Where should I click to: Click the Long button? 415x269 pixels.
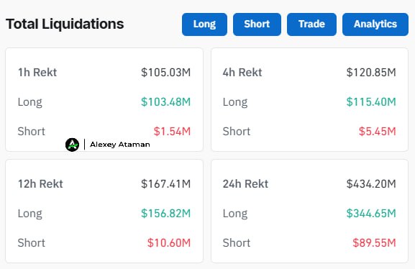(204, 24)
